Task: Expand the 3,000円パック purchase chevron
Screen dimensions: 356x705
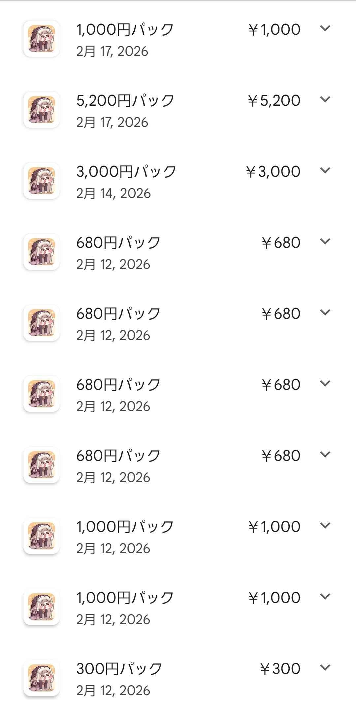Action: (325, 170)
